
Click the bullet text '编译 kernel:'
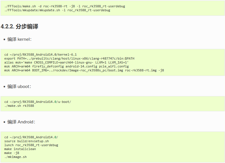pos(19,39)
